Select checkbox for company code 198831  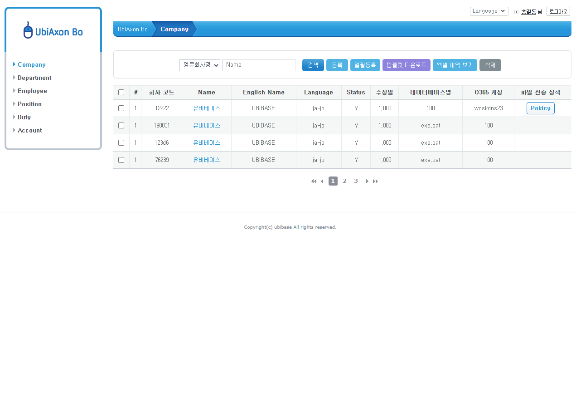coord(121,126)
